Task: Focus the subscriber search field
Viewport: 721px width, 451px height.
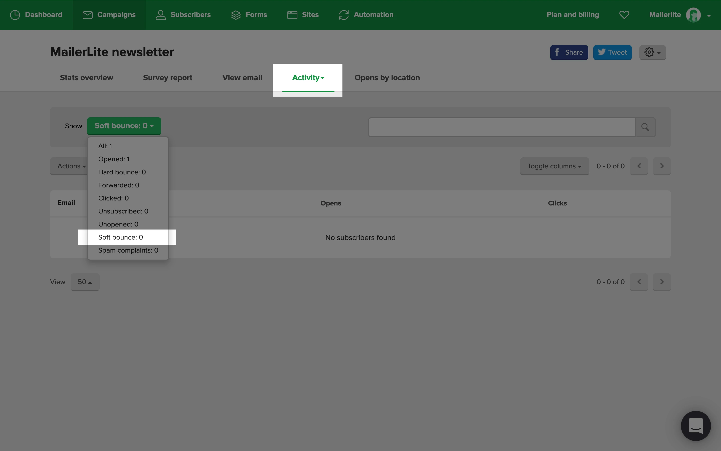Action: pos(502,127)
